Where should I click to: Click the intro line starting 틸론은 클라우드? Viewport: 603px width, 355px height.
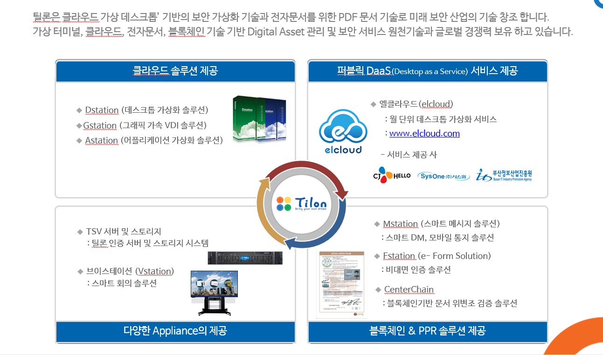(291, 17)
